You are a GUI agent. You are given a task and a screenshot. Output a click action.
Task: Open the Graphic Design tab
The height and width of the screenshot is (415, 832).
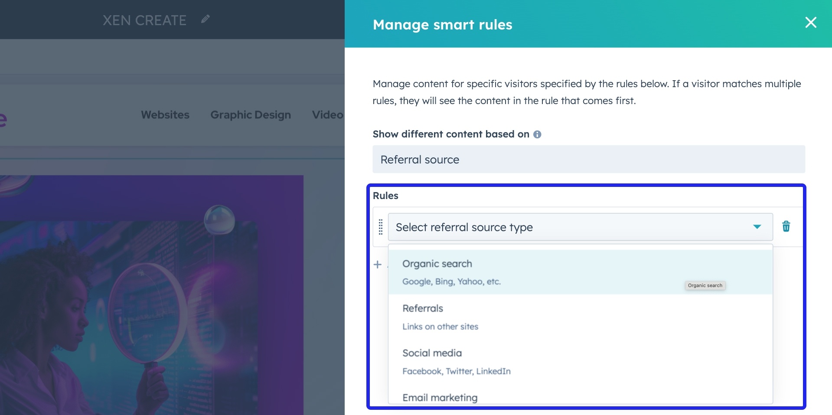[x=250, y=114]
